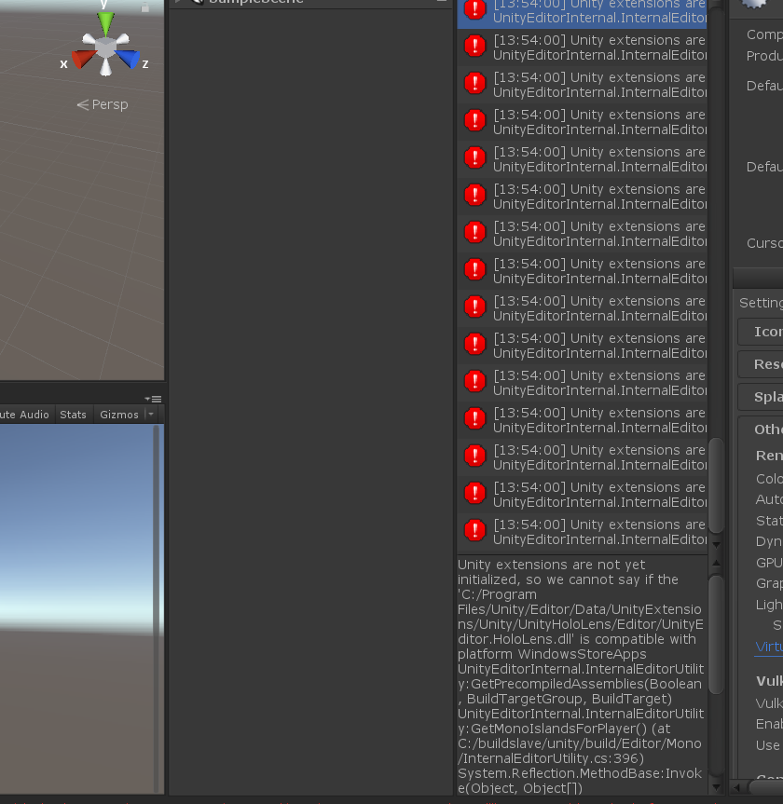Click the console log list scroll-down arrow
Viewport: 783px width, 804px height.
tap(716, 545)
